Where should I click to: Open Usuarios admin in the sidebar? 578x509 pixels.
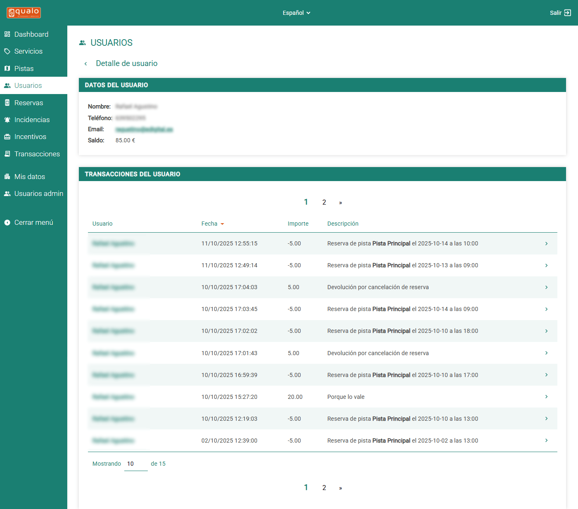38,193
